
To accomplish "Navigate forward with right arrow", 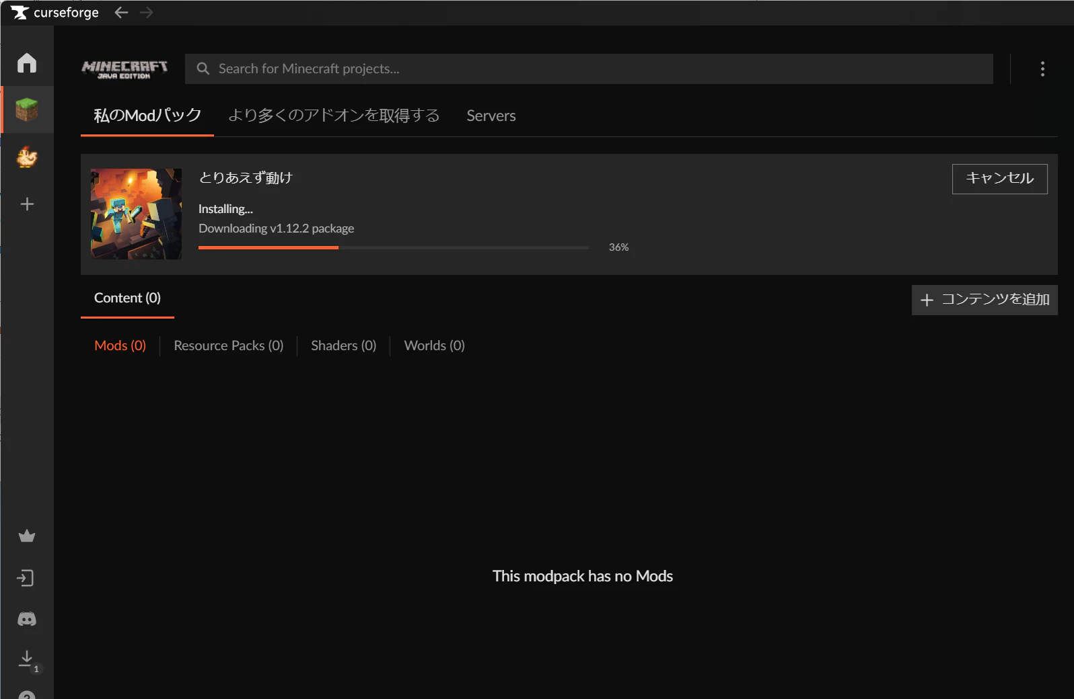I will [x=146, y=12].
